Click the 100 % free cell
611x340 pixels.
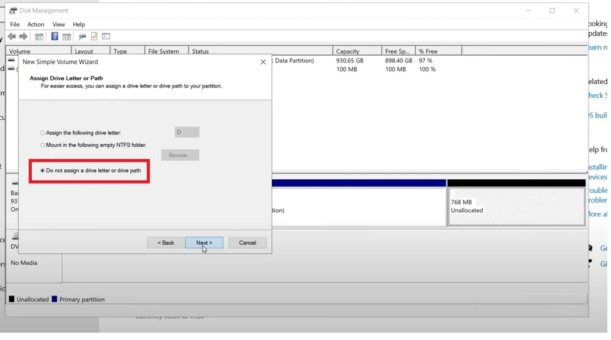pyautogui.click(x=427, y=69)
